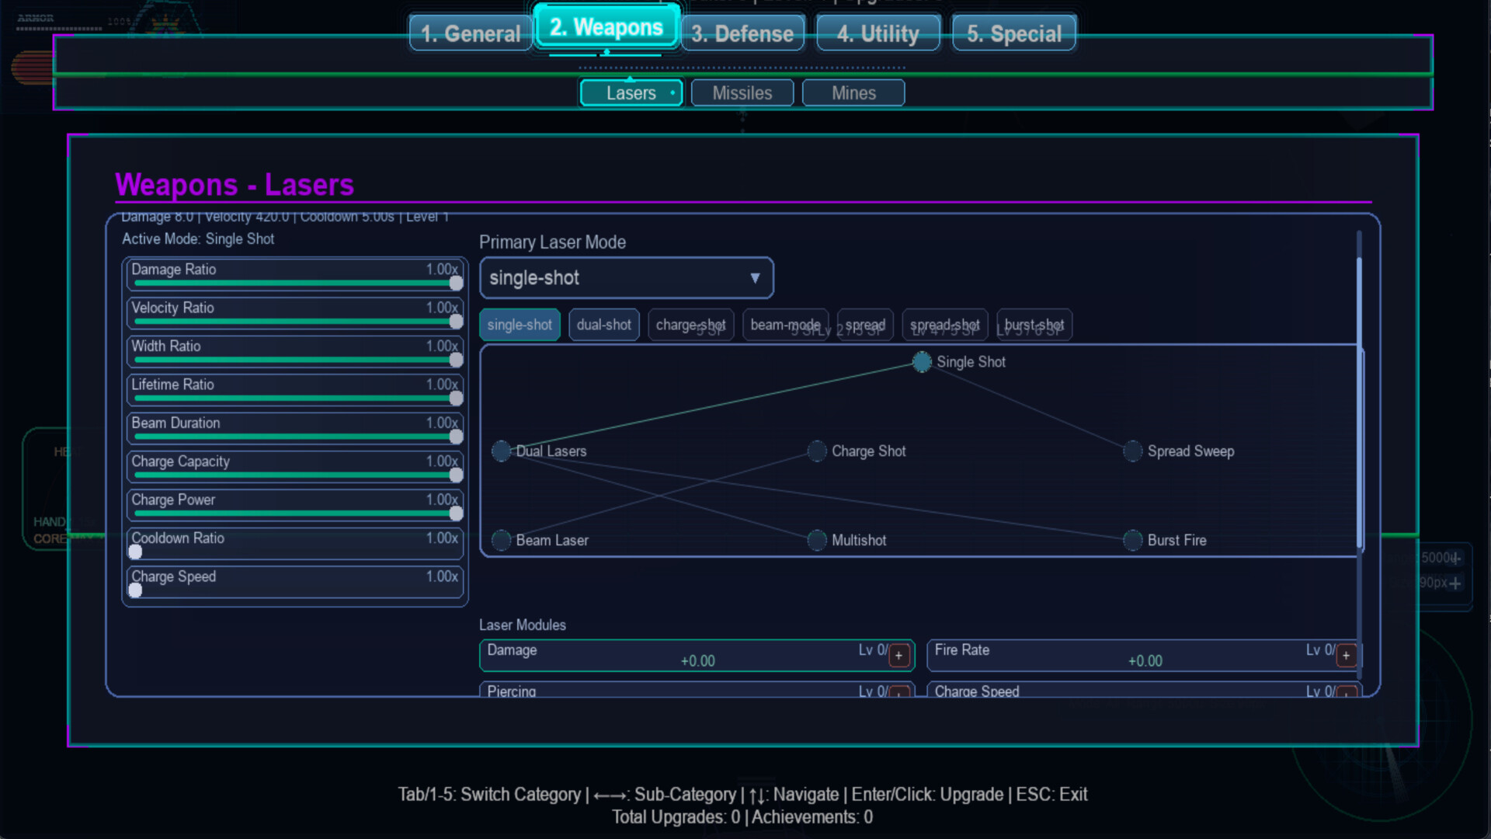Image resolution: width=1491 pixels, height=839 pixels.
Task: Select the spread-shot option
Action: [x=944, y=325]
